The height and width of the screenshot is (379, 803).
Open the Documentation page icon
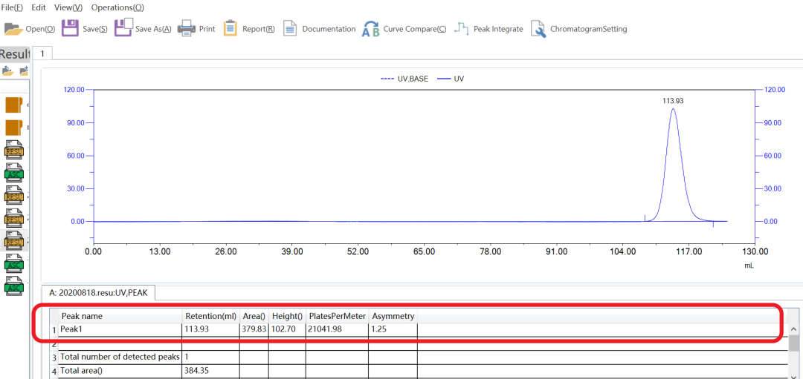290,29
